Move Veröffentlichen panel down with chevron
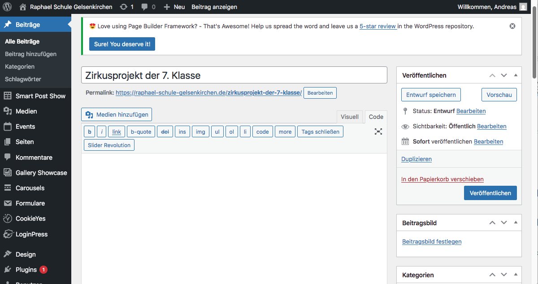The image size is (538, 284). point(504,75)
